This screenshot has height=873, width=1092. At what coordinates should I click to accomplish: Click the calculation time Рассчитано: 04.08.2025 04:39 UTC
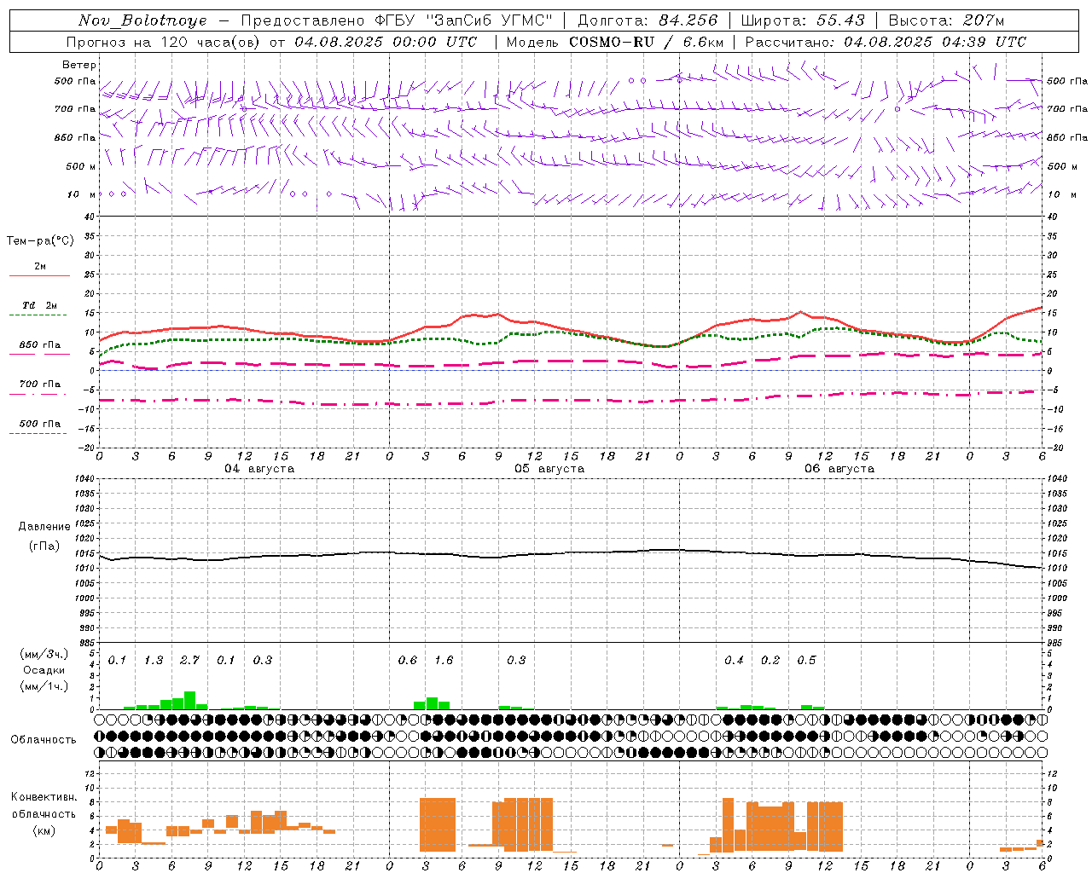click(x=886, y=42)
